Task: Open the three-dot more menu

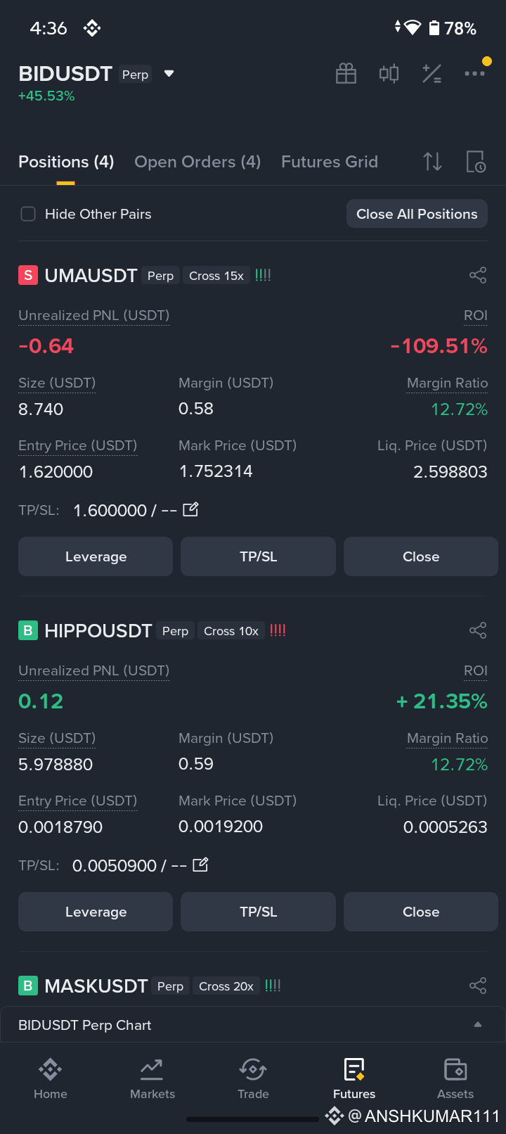Action: 474,73
